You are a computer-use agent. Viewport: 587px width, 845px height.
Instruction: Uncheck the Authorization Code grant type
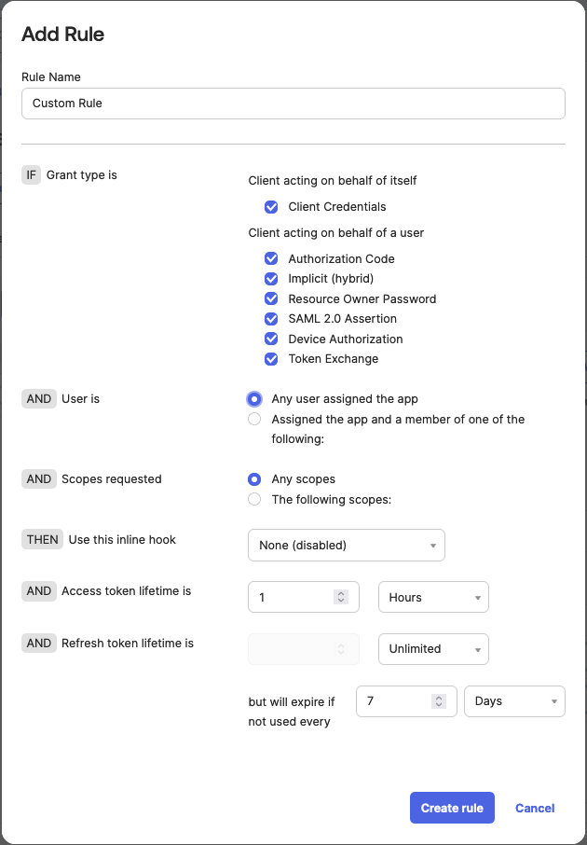click(271, 259)
